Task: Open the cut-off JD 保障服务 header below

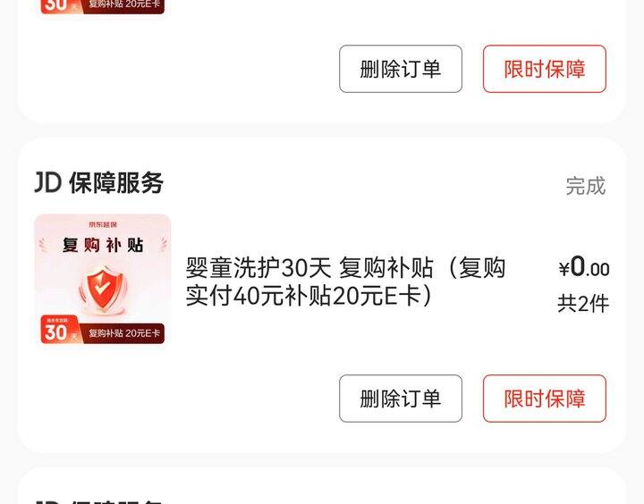Action: tap(99, 501)
